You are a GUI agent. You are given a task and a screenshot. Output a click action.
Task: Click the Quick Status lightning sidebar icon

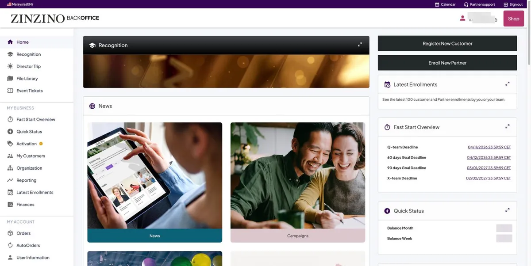tap(10, 132)
